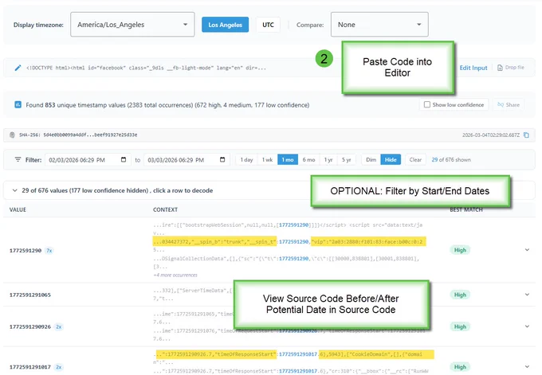This screenshot has height=375, width=542.
Task: Click the Share link icon
Action: (x=501, y=104)
